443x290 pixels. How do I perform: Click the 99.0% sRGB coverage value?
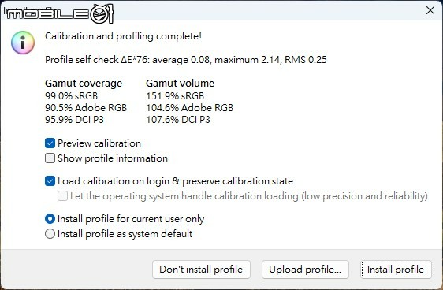(72, 96)
